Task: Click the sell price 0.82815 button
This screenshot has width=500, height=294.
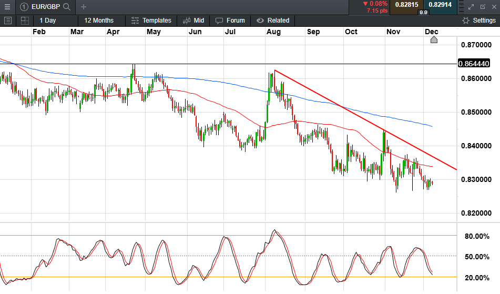Action: coord(406,5)
